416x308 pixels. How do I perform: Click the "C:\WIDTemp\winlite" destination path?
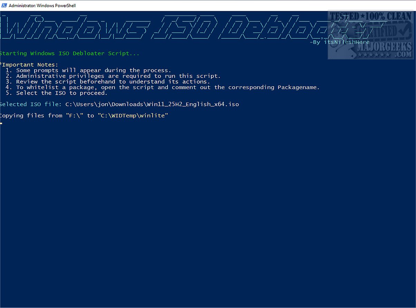[133, 116]
